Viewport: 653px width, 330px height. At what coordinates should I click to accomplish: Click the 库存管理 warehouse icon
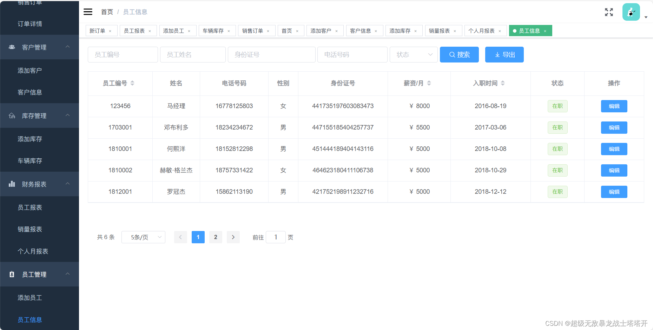[12, 115]
